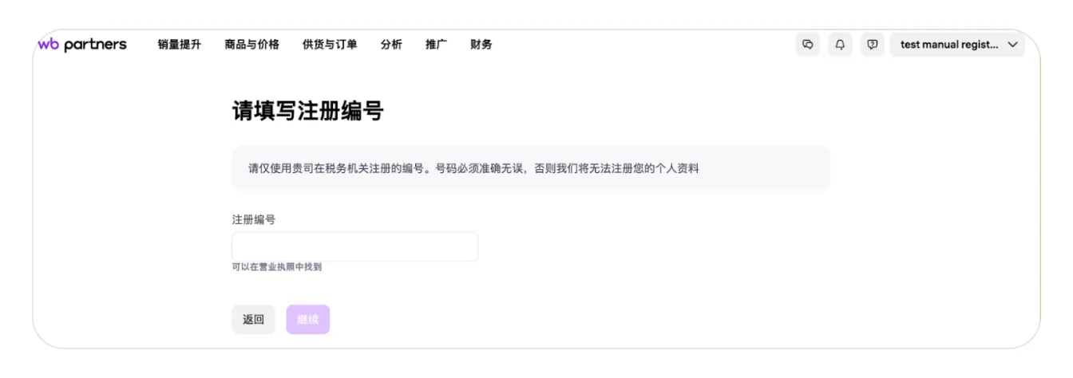Open the 推广 menu
This screenshot has height=378, width=1073.
tap(437, 45)
